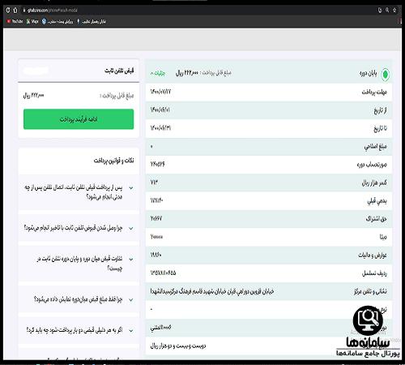The image size is (405, 365).
Task: Click the ردیف تسلسل row label
Action: pyautogui.click(x=374, y=273)
